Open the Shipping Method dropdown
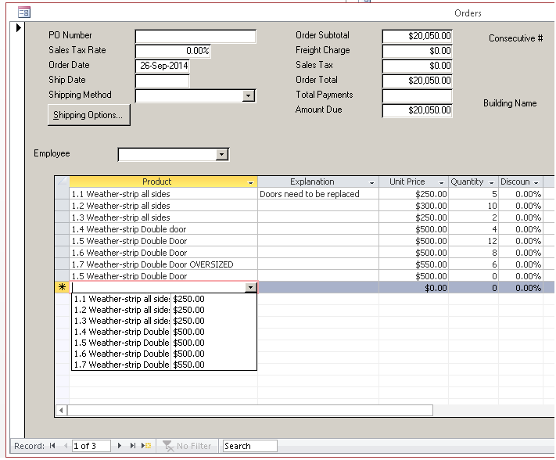Viewport: 556px width, 460px height. click(249, 95)
